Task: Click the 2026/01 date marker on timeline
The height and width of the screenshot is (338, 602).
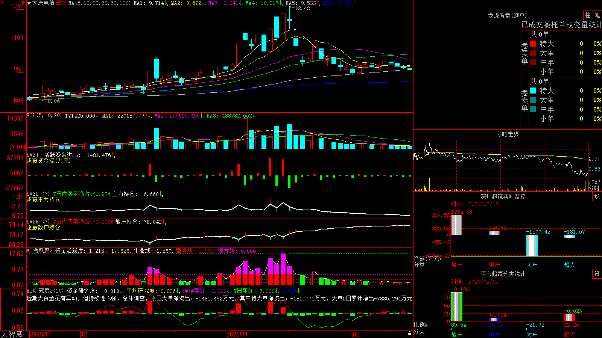Action: tap(237, 334)
